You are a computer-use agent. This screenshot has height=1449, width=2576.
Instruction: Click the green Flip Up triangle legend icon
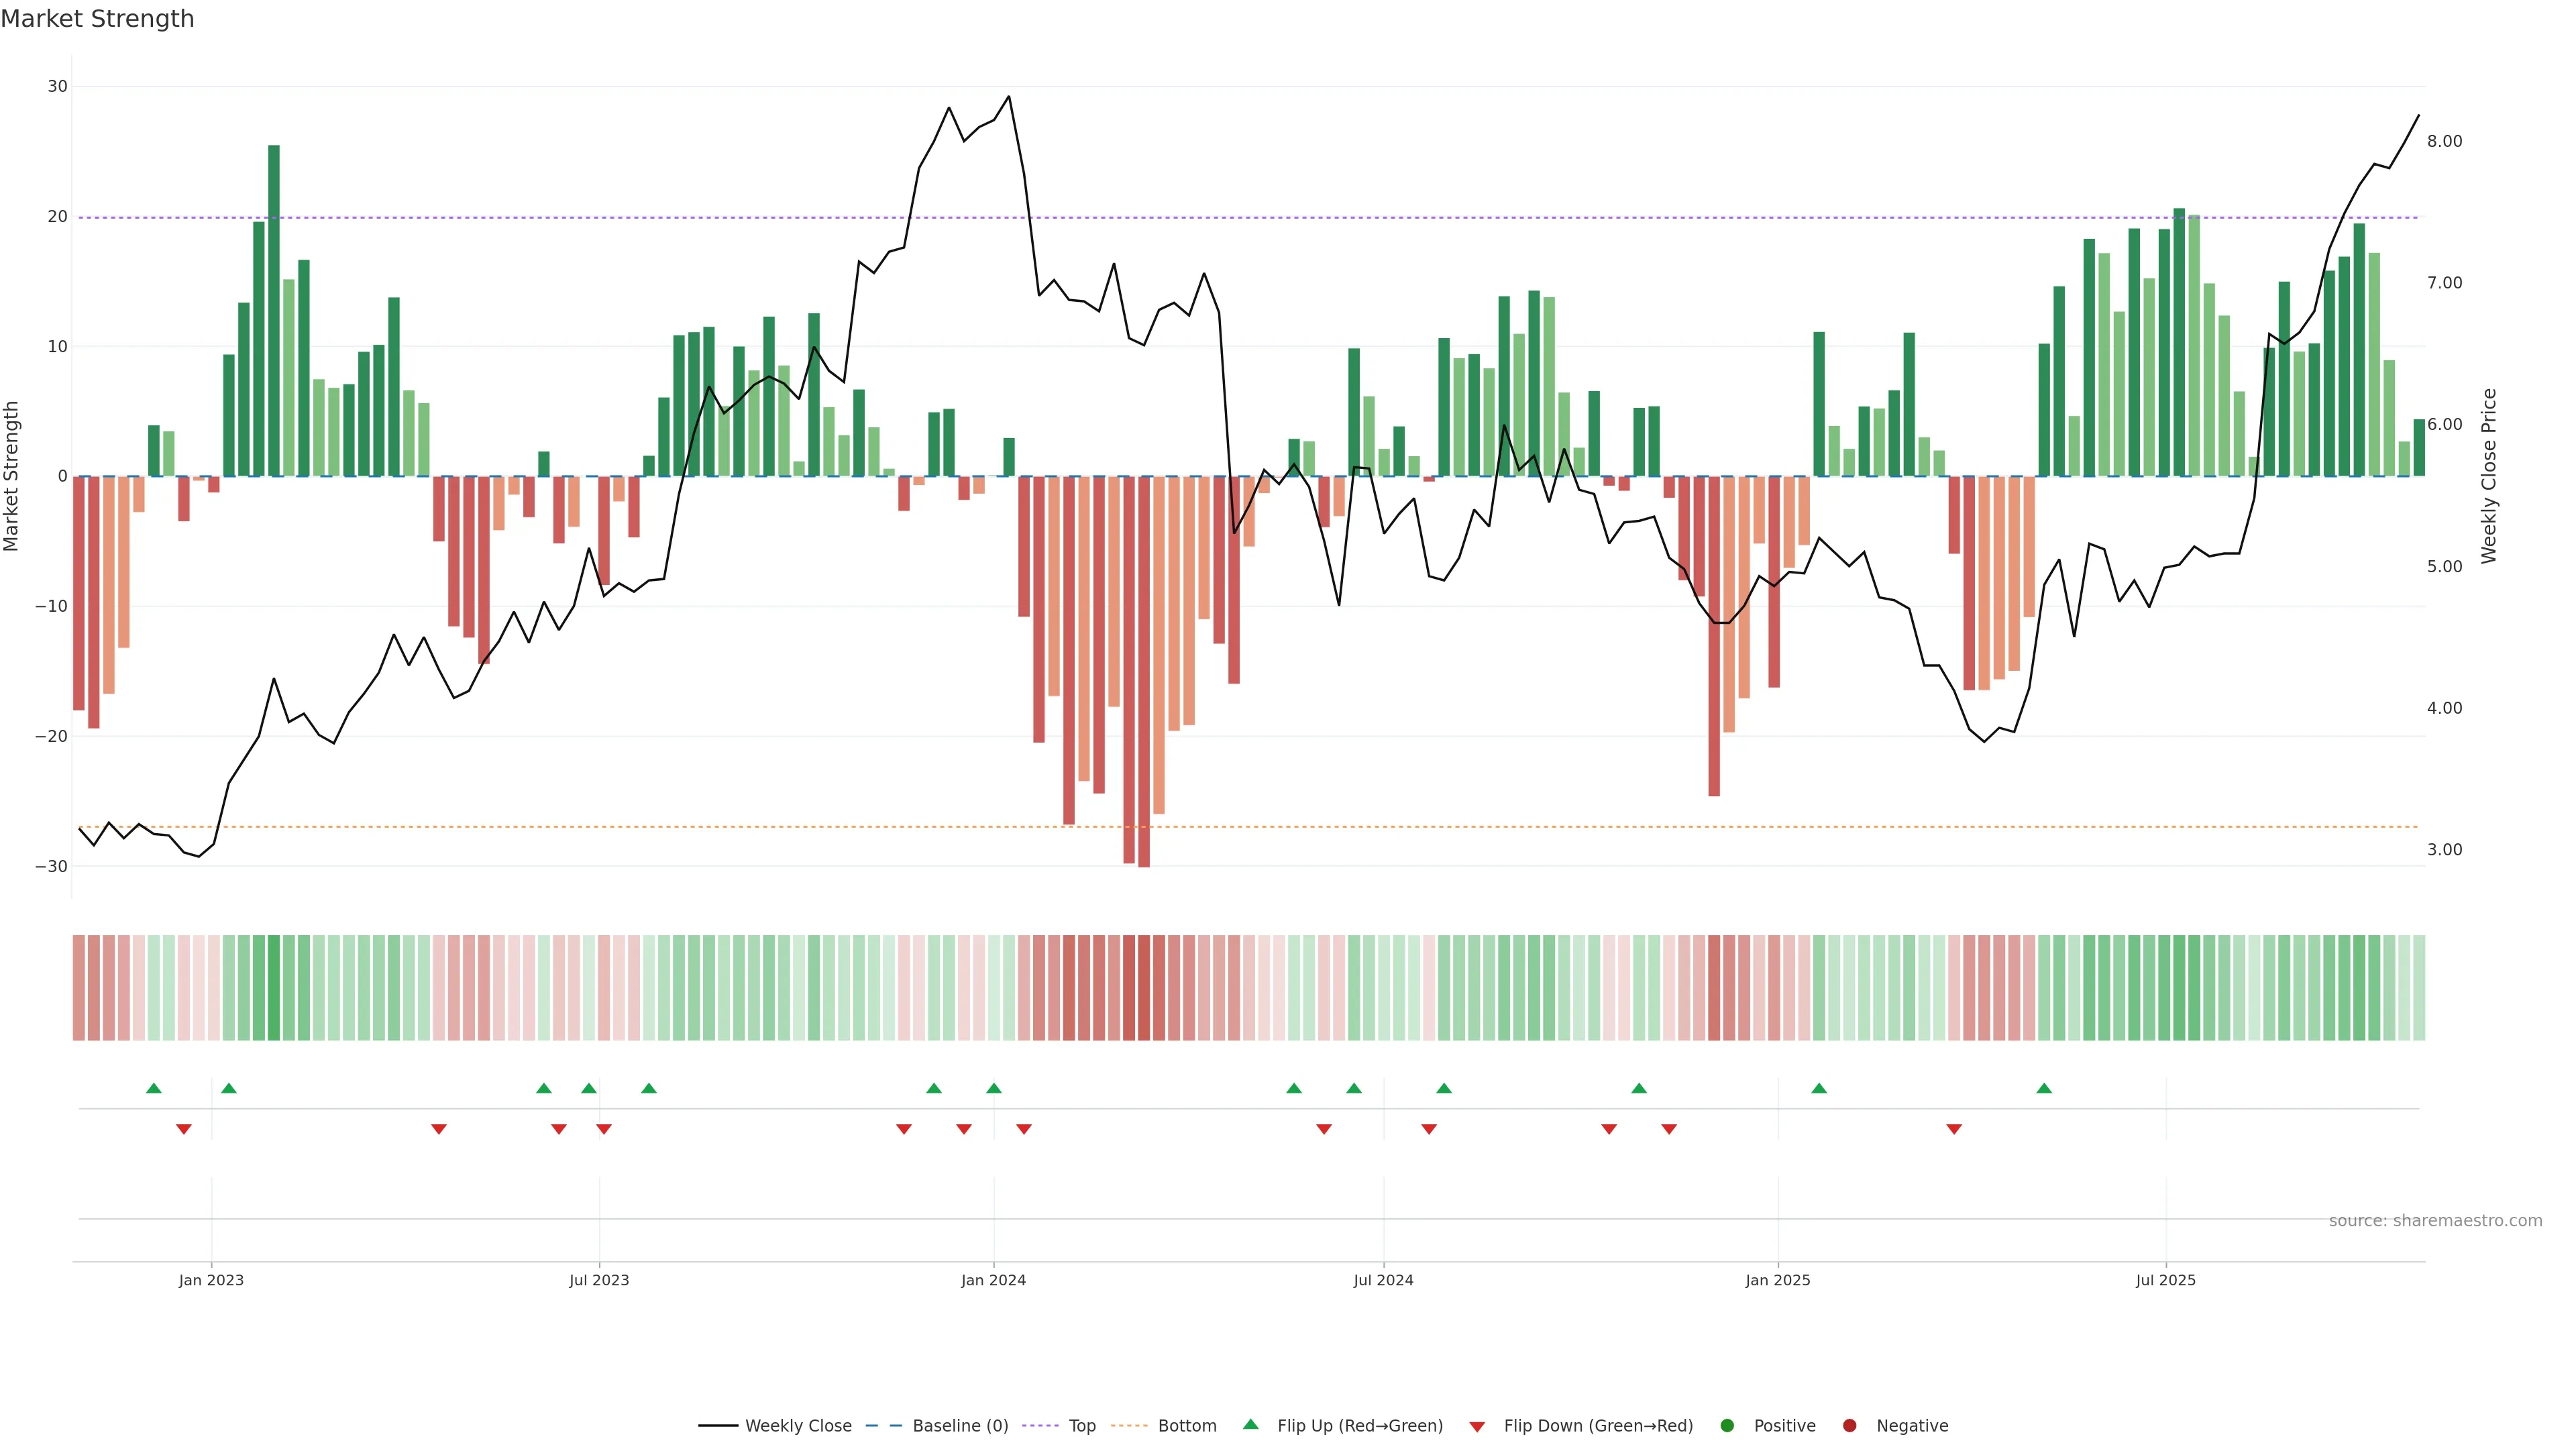(1250, 1424)
